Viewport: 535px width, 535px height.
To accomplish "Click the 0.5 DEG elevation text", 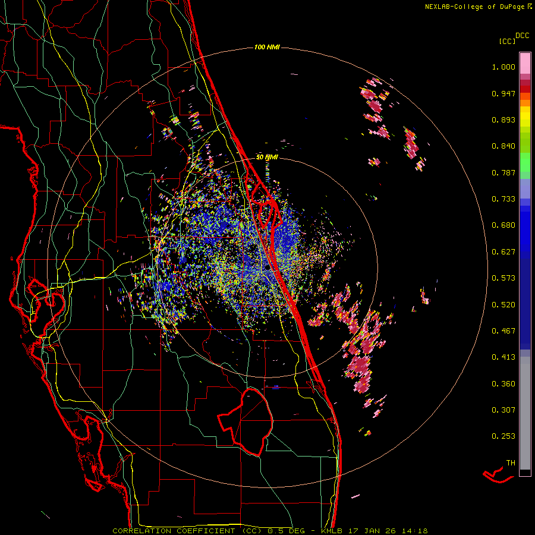I will (287, 531).
